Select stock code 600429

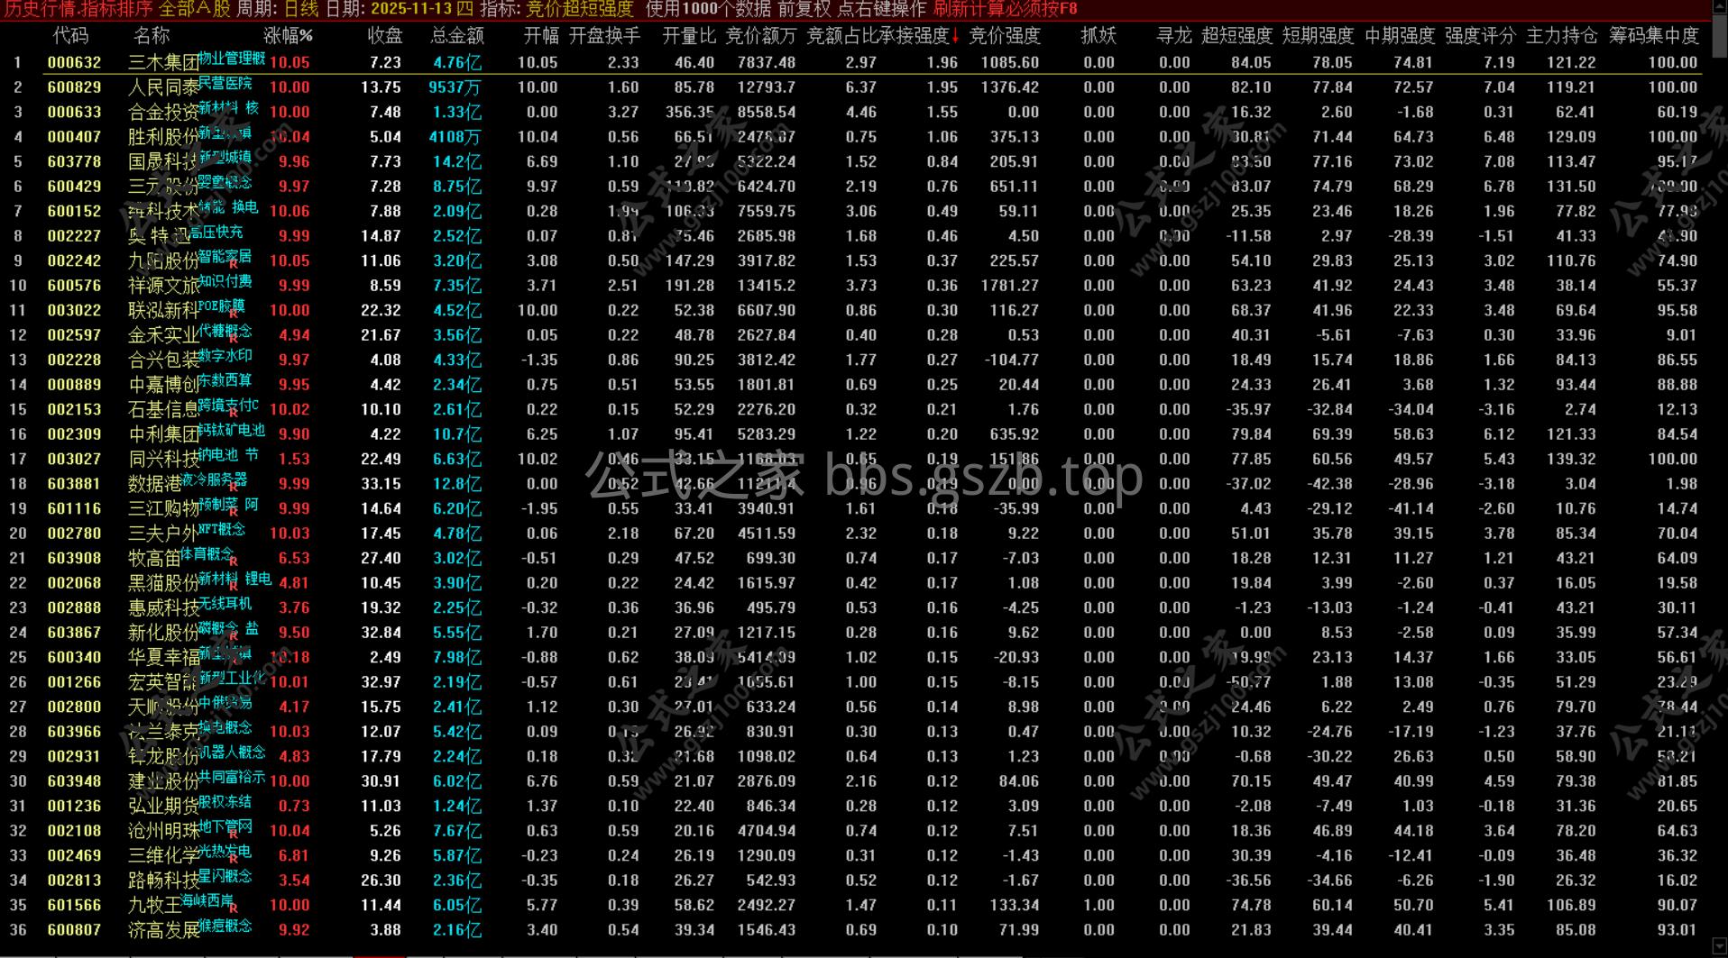(74, 187)
